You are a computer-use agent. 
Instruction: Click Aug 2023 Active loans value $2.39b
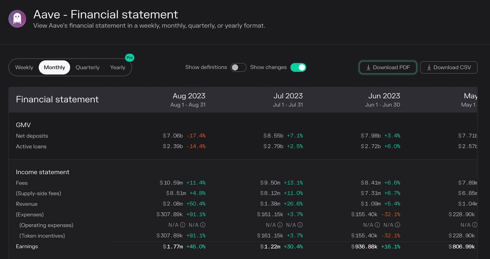(173, 146)
